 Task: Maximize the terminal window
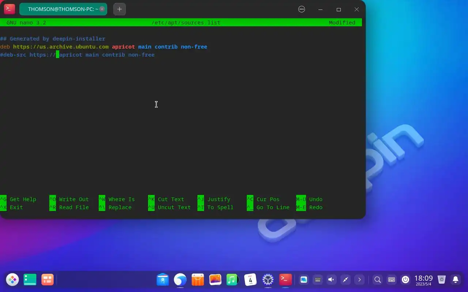(x=339, y=9)
